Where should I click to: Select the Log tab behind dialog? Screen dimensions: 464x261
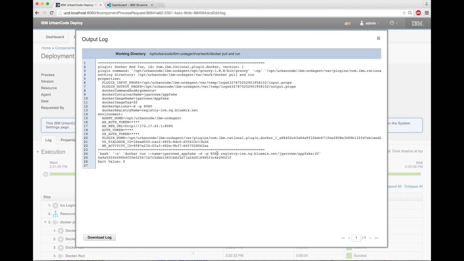tap(48, 140)
